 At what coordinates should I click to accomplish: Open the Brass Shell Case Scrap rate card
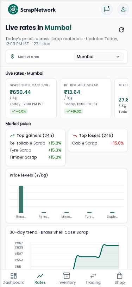[31, 99]
